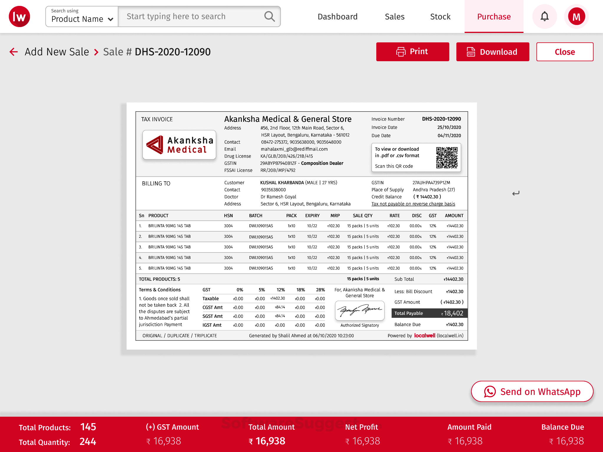Open the notifications bell
Screen dimensions: 603x452
pos(544,16)
